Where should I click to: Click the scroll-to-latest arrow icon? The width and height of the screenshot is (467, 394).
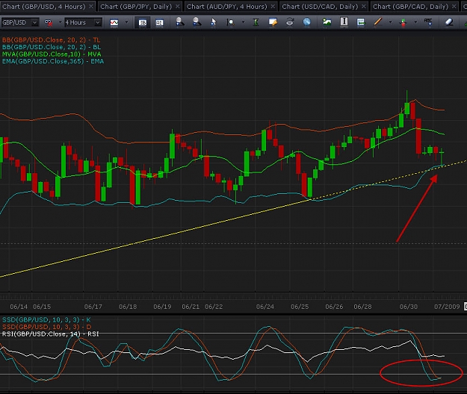tap(361, 22)
